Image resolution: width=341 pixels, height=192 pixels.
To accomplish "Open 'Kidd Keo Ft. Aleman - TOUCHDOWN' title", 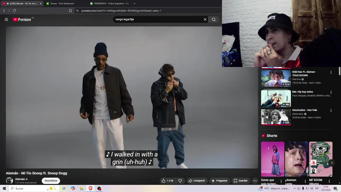I will coord(304,74).
